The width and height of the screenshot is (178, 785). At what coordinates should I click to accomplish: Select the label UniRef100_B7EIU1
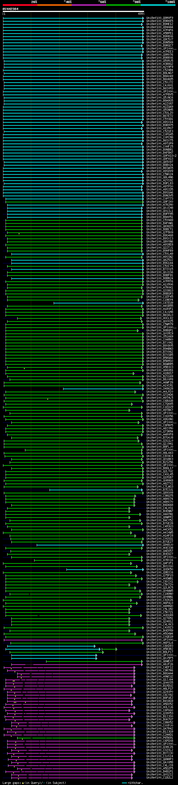click(x=160, y=490)
